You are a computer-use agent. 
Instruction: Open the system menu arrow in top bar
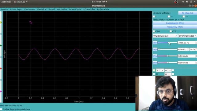[x=195, y=2]
